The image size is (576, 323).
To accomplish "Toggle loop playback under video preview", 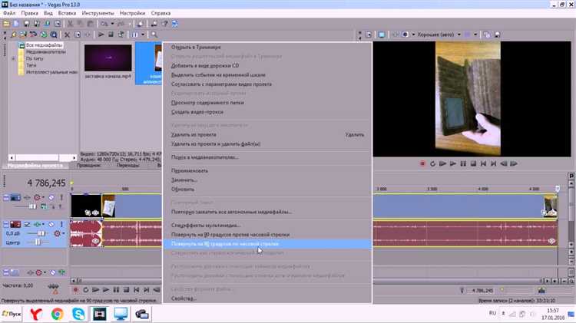I will pos(432,163).
